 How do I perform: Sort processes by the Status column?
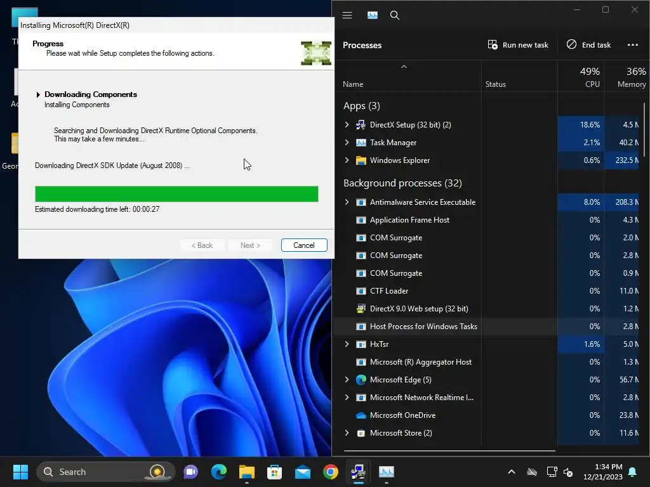pyautogui.click(x=496, y=84)
